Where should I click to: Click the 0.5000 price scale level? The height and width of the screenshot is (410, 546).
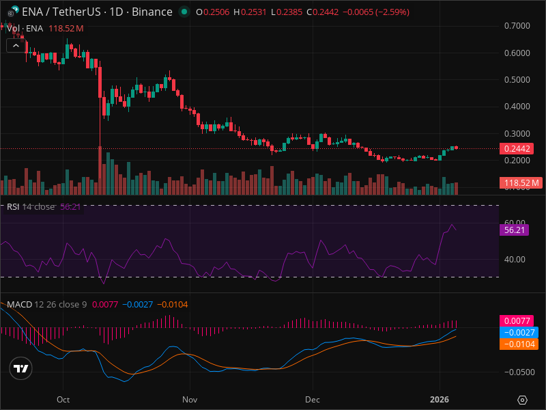pyautogui.click(x=517, y=80)
